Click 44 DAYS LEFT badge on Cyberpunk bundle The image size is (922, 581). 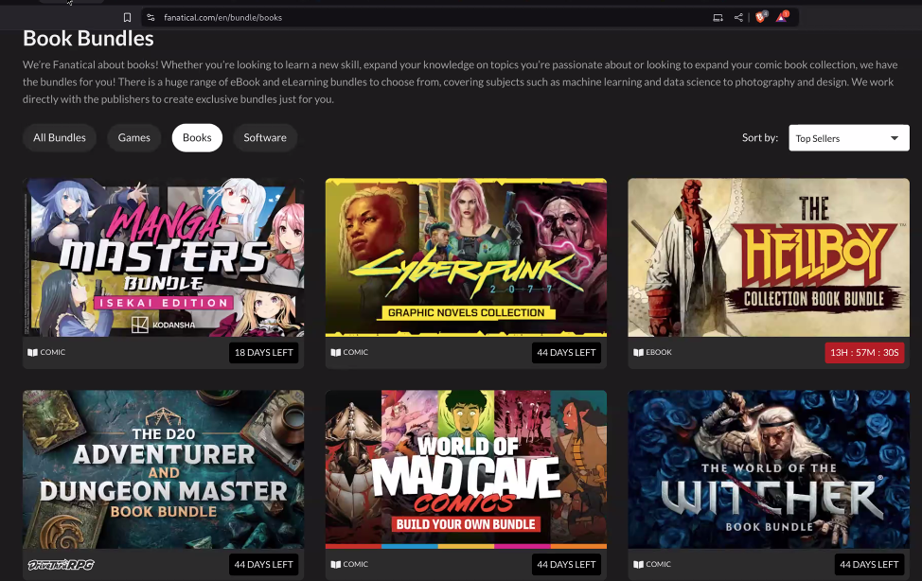click(x=566, y=352)
